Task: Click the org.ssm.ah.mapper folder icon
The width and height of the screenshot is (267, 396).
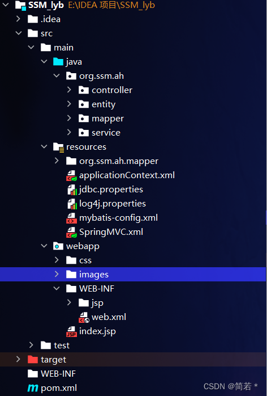Action: coord(71,161)
